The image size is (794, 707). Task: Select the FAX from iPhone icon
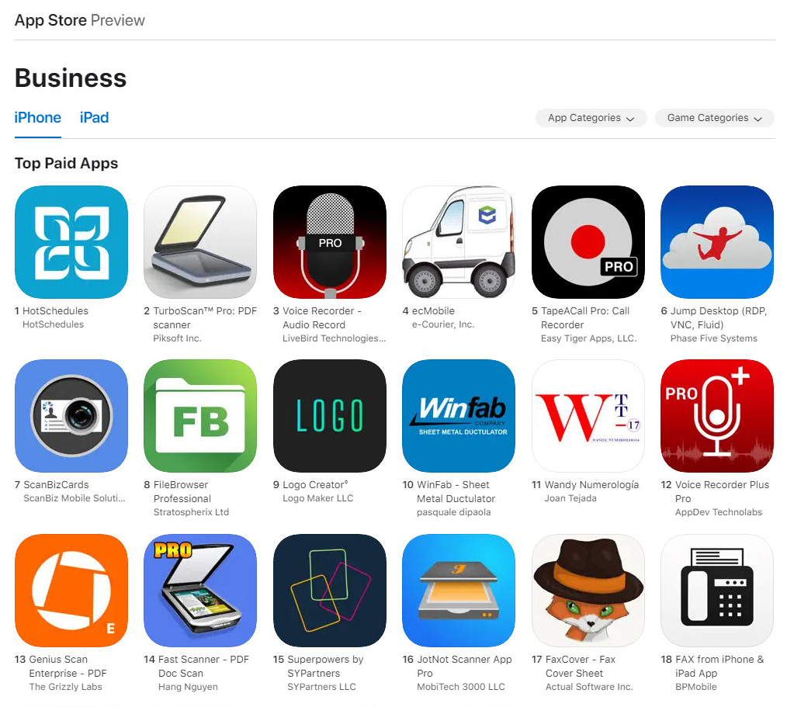(x=717, y=591)
